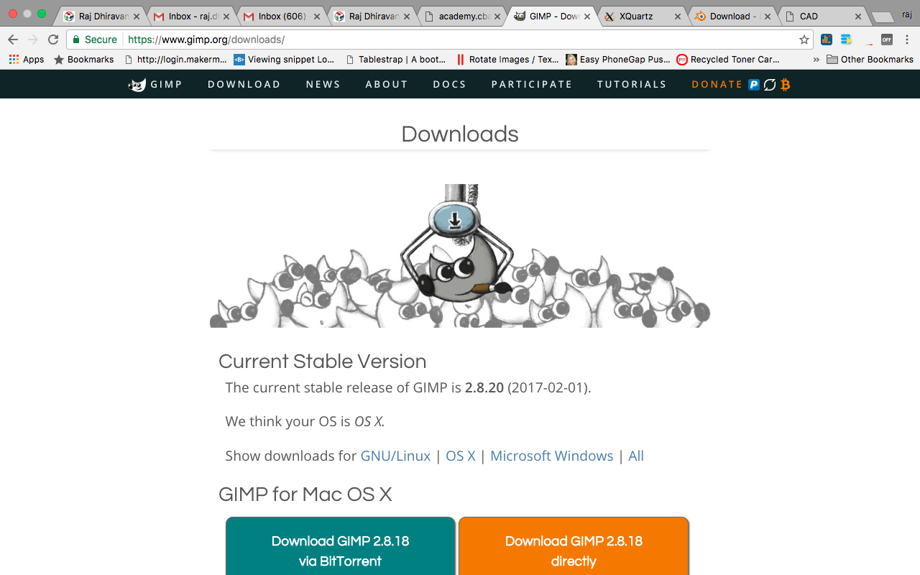Show hidden bookmarks with the chevron
This screenshot has height=575, width=920.
816,60
